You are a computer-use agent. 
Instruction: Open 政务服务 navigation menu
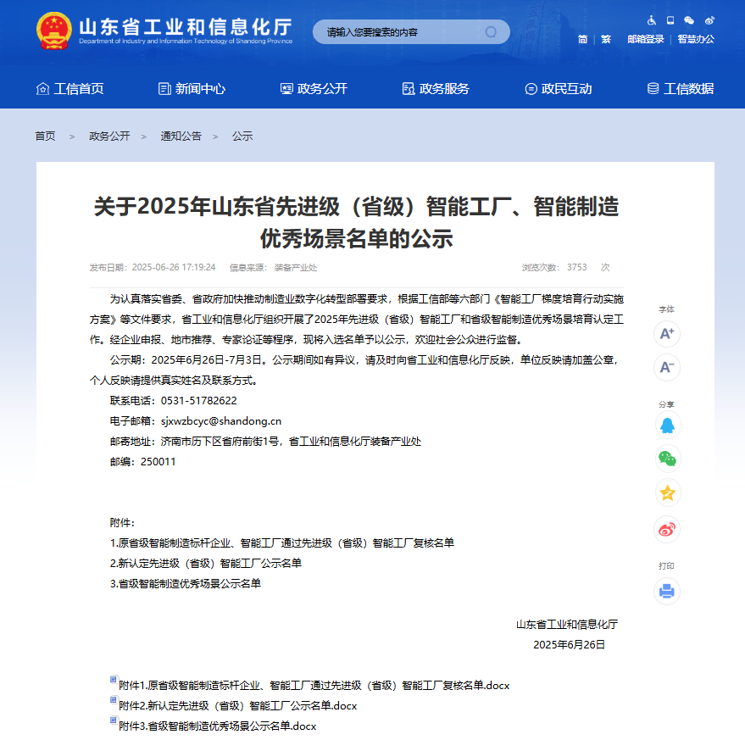tap(436, 89)
